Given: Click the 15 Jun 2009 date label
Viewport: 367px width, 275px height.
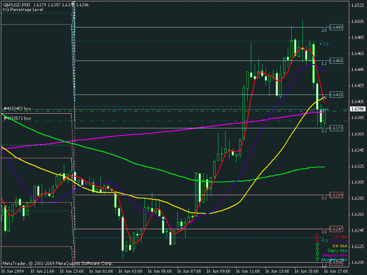Looking at the screenshot, I should (12, 271).
